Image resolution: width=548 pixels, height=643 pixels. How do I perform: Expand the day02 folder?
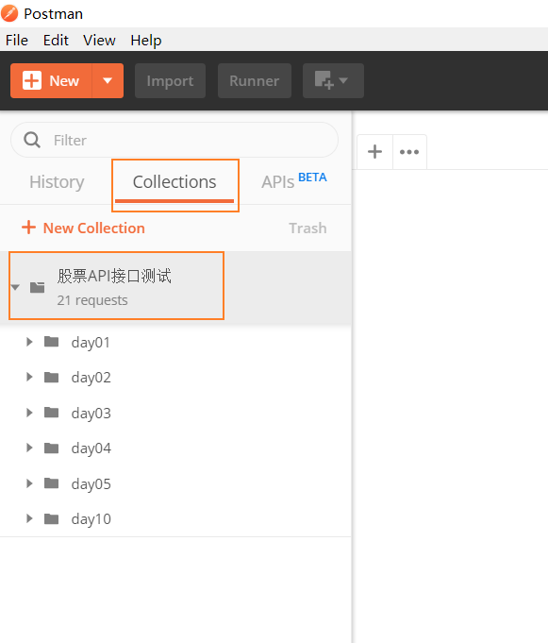[29, 377]
